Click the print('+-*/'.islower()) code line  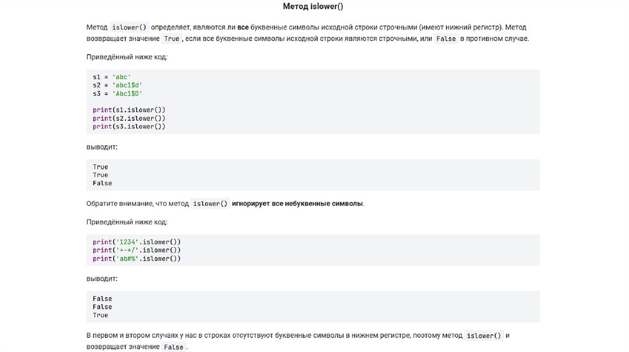(x=136, y=250)
